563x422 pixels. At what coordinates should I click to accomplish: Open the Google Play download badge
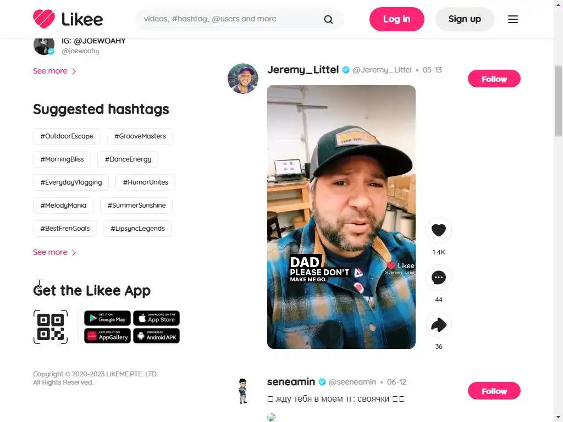107,318
